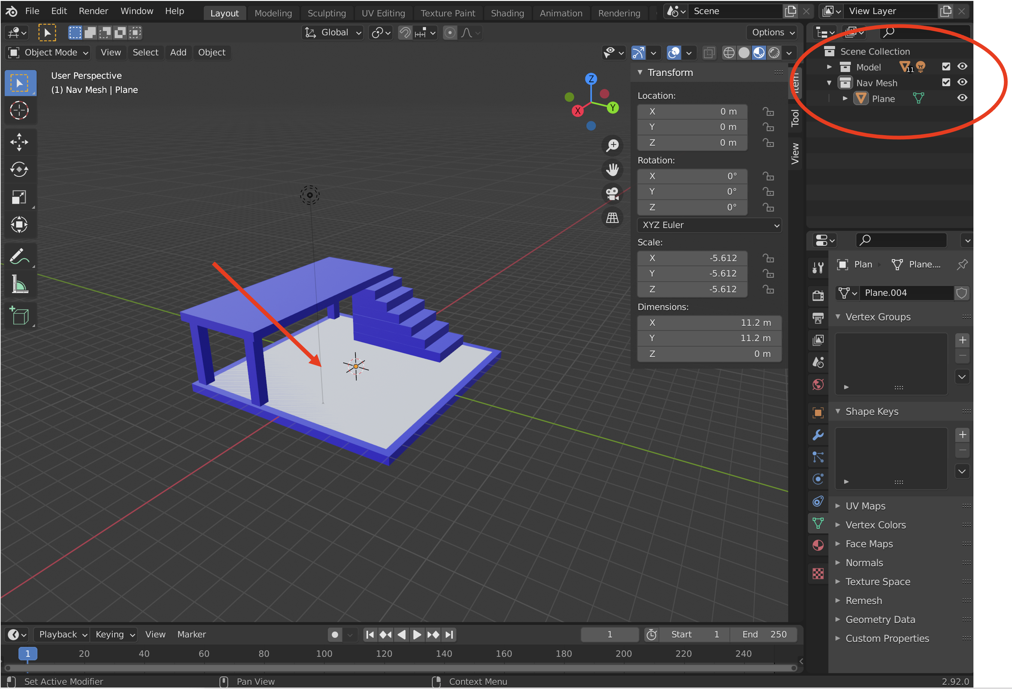The width and height of the screenshot is (1012, 689).
Task: Open the Scene properties tab
Action: point(818,362)
